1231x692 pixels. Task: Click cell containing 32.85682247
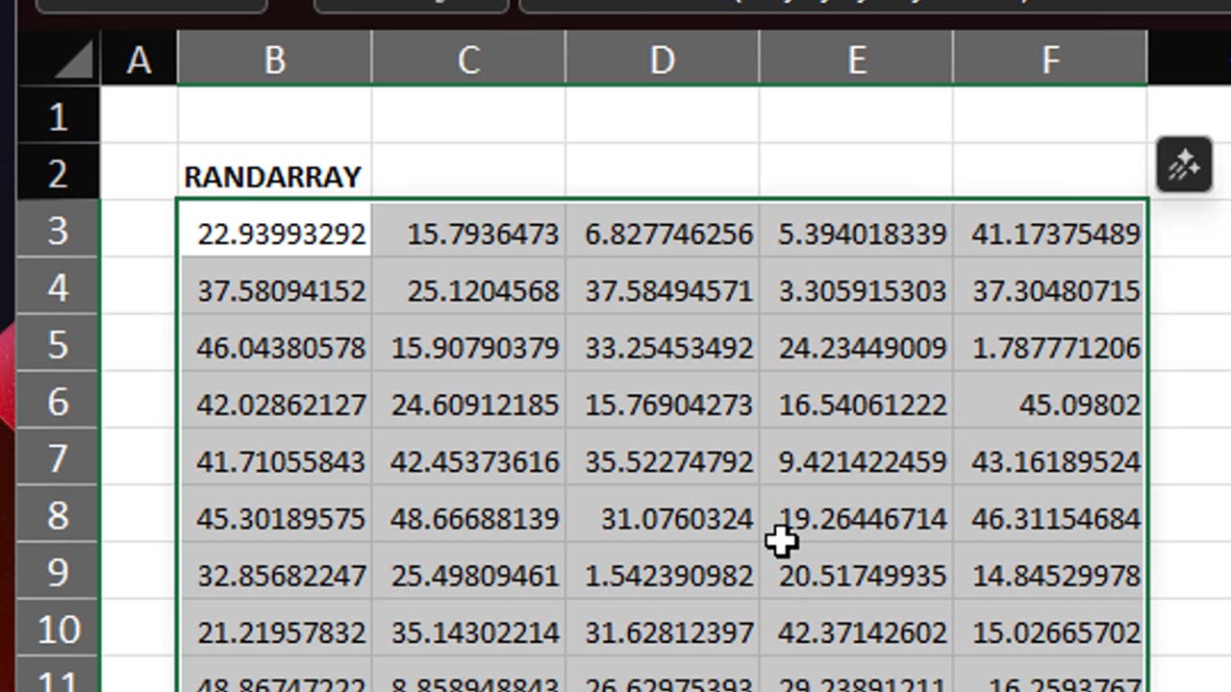(274, 572)
